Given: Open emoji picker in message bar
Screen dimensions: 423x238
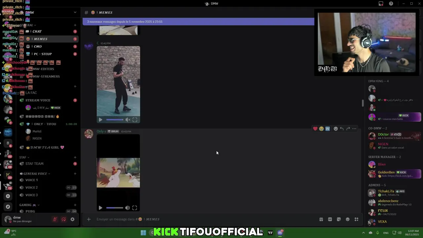Looking at the screenshot, I should click(x=348, y=219).
